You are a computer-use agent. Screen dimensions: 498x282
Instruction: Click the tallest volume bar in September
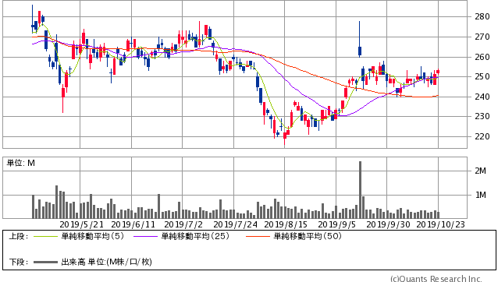tap(360, 190)
